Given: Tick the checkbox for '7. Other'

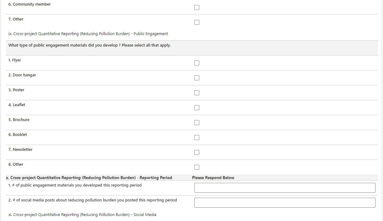Looking at the screenshot, I should (197, 22).
